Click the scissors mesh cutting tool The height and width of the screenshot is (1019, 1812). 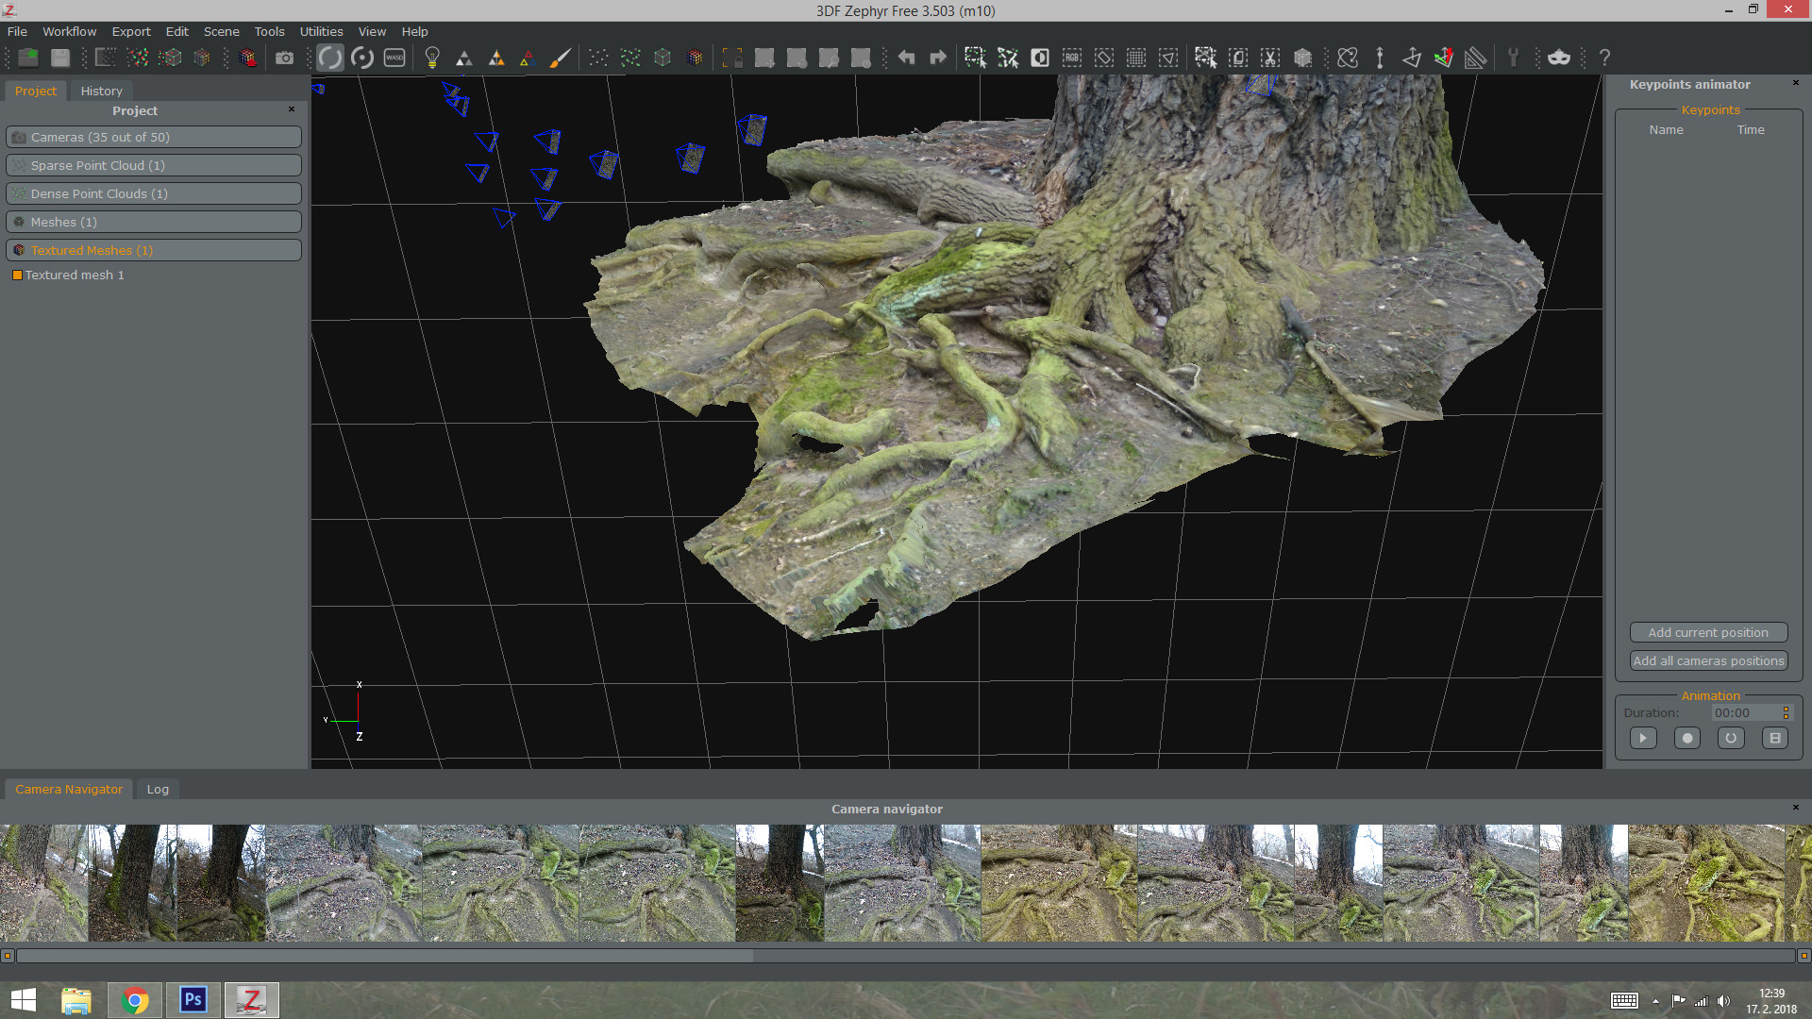(x=1270, y=58)
